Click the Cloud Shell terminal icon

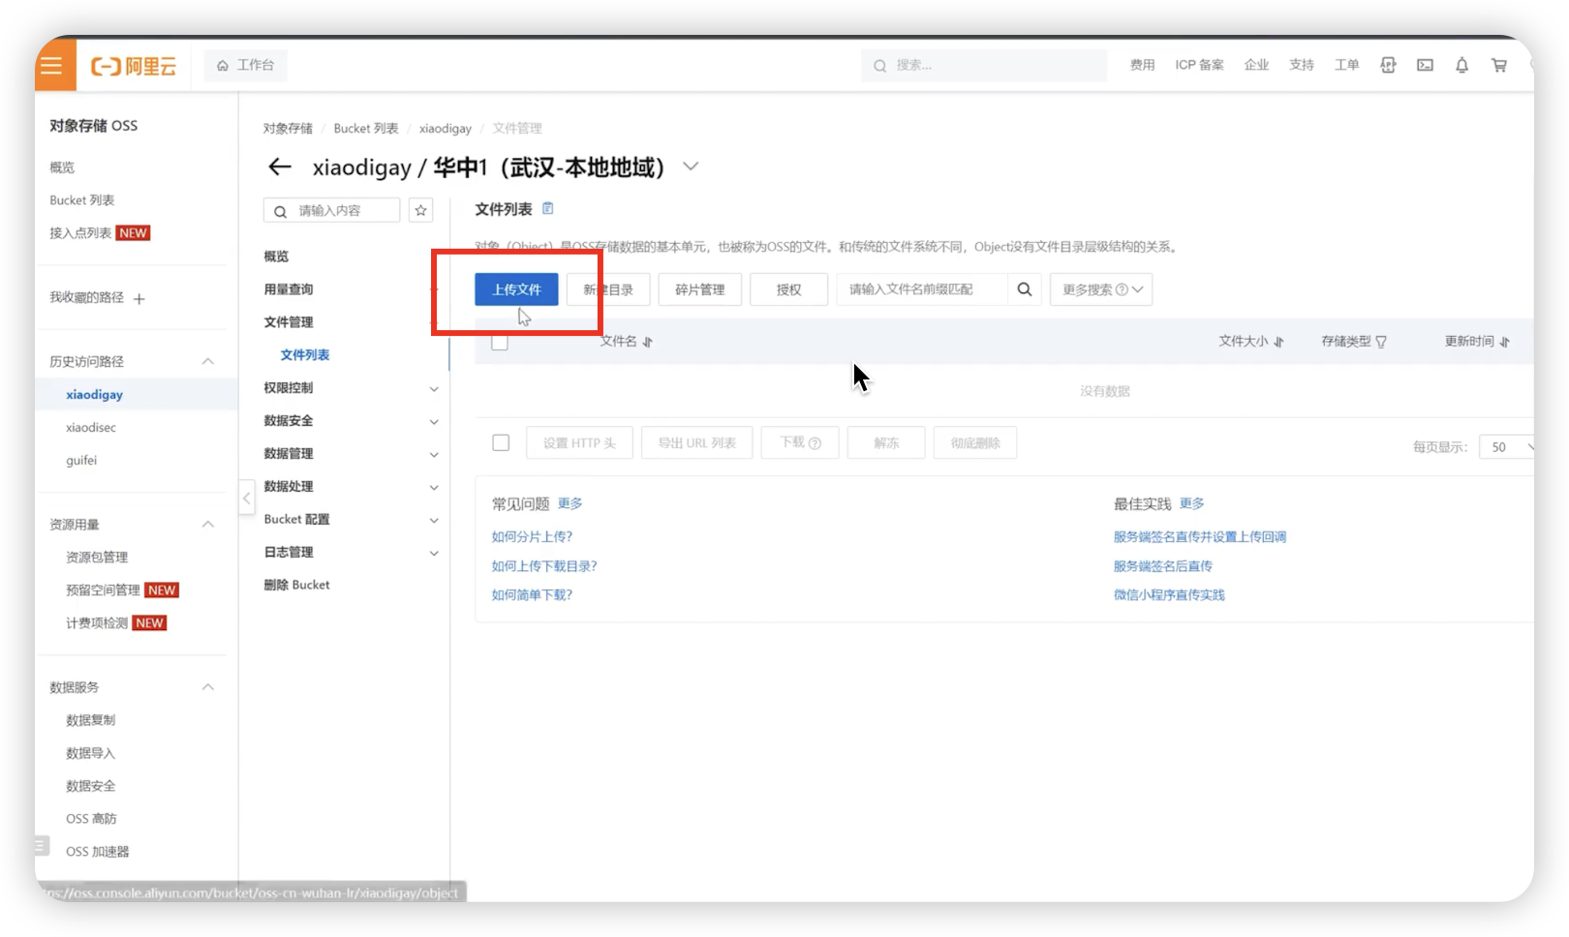click(1425, 65)
